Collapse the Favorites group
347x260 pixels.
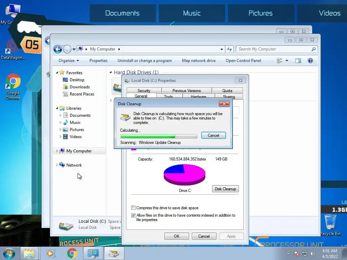pos(57,72)
